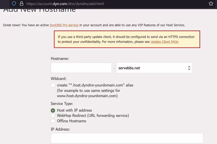Select Host with IP address radio
Viewport: 217px width, 144px height.
(53, 110)
